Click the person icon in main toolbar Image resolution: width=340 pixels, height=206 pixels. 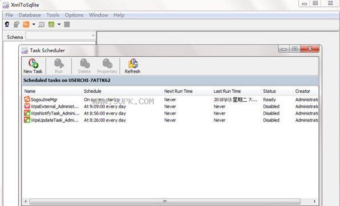pos(7,24)
